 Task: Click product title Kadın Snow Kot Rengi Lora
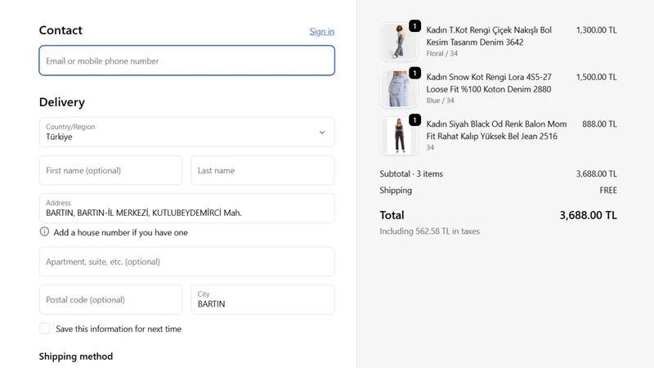[489, 83]
